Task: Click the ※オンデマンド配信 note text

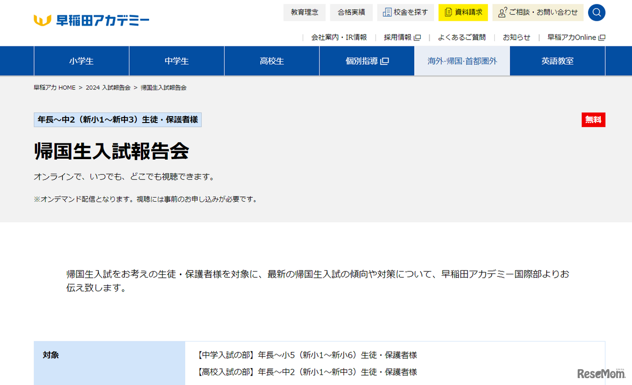Action: (x=145, y=199)
